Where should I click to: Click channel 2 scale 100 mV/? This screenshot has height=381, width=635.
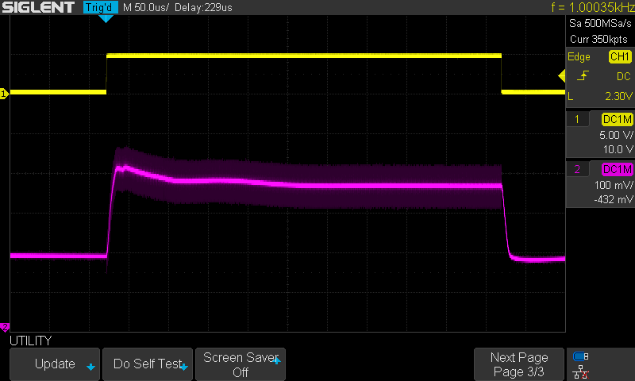click(x=614, y=185)
